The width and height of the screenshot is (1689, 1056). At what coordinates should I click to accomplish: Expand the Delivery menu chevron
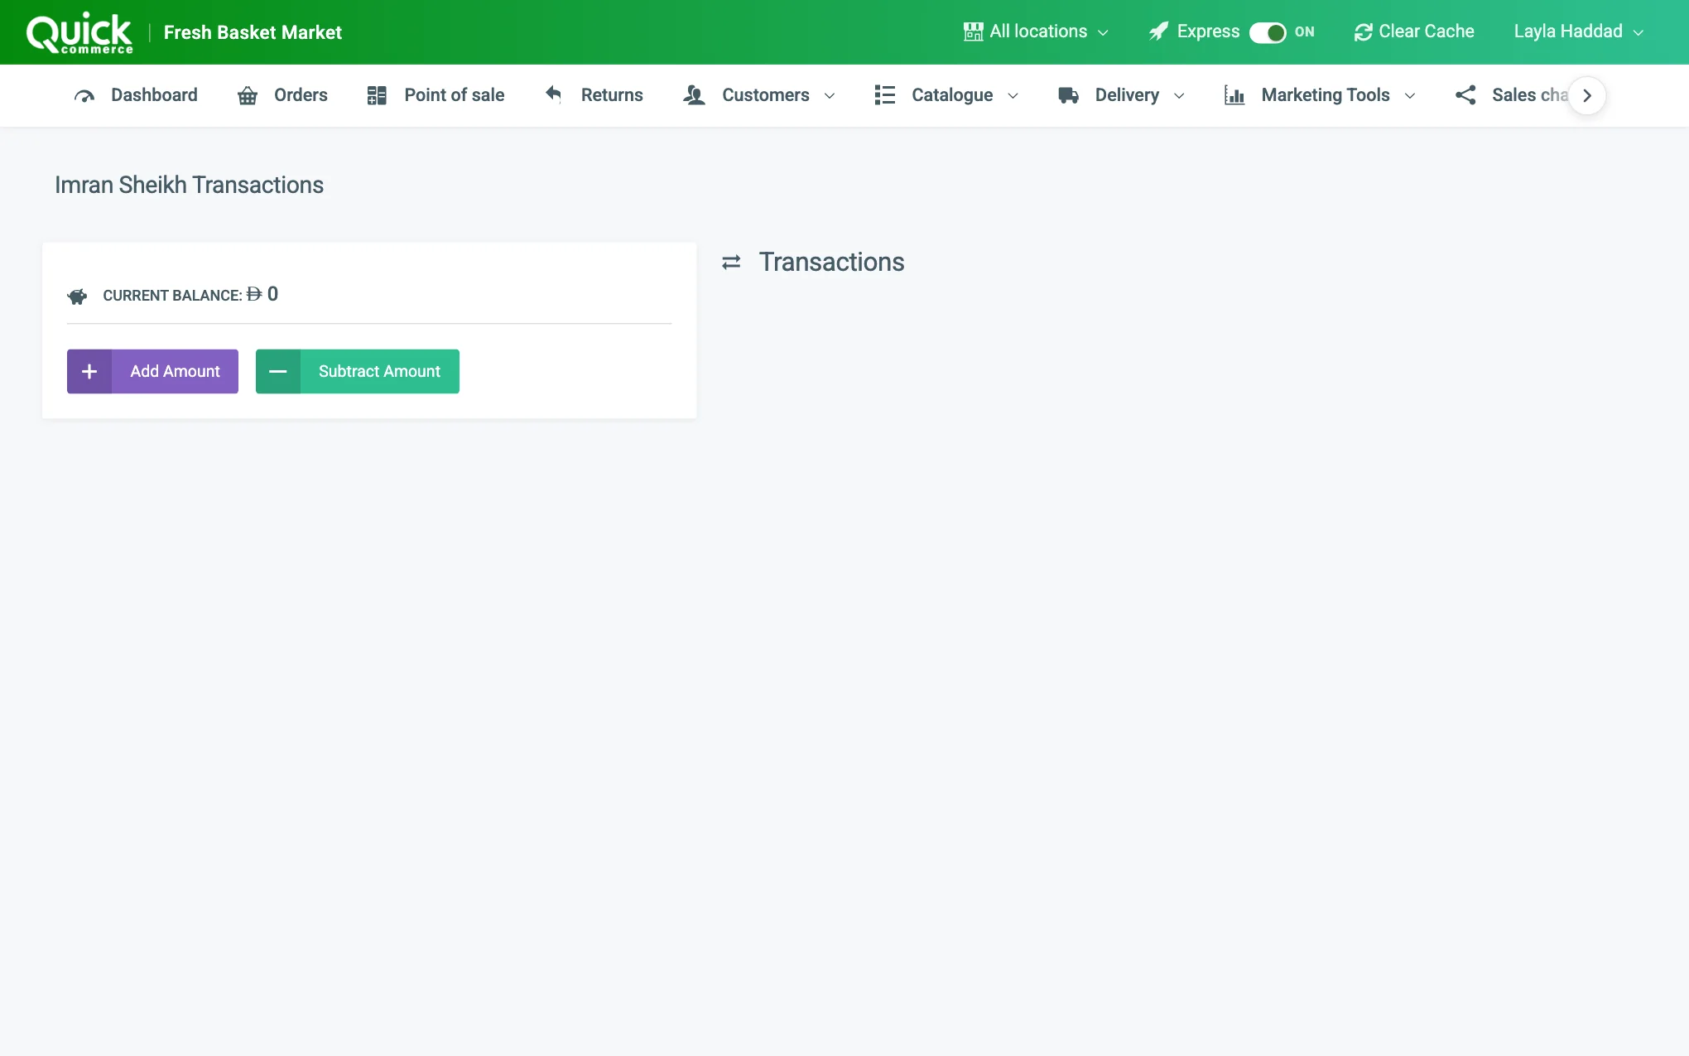[x=1179, y=96]
